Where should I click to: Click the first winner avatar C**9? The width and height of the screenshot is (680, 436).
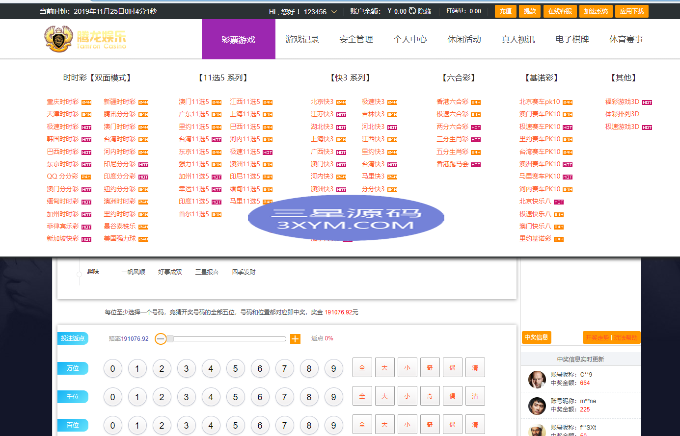537,379
